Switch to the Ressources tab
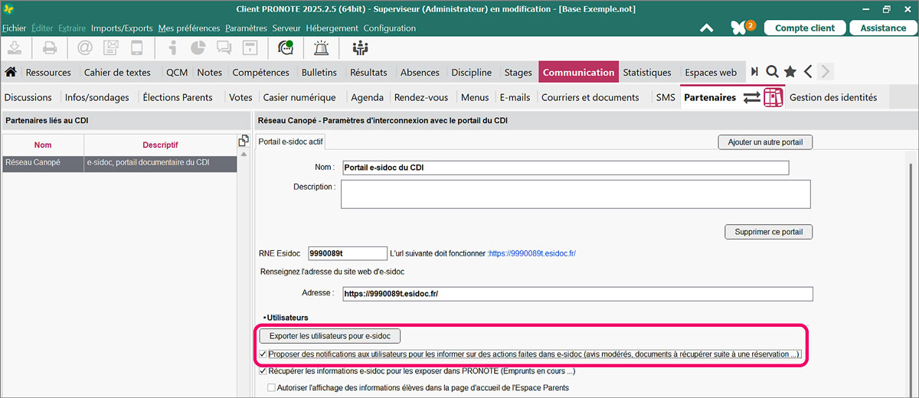This screenshot has height=398, width=919. (x=48, y=72)
